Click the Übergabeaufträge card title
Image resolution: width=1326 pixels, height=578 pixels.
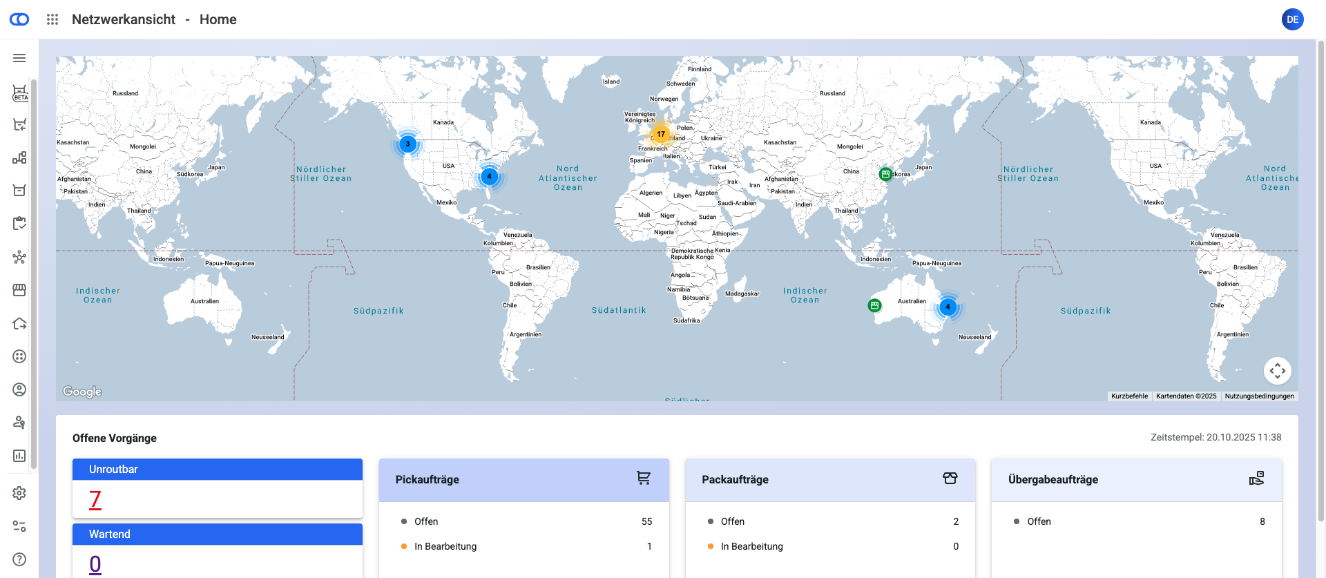pos(1053,480)
